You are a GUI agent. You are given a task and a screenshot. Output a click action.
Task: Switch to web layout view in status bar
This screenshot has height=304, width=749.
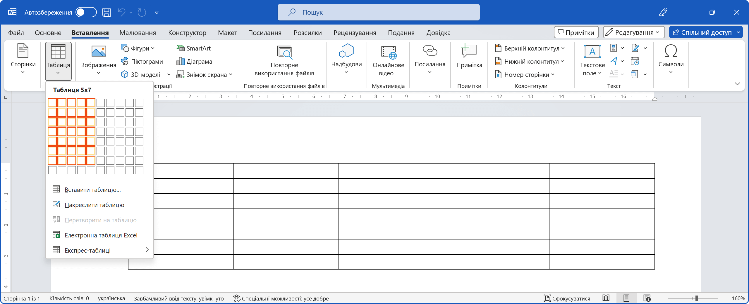(647, 298)
